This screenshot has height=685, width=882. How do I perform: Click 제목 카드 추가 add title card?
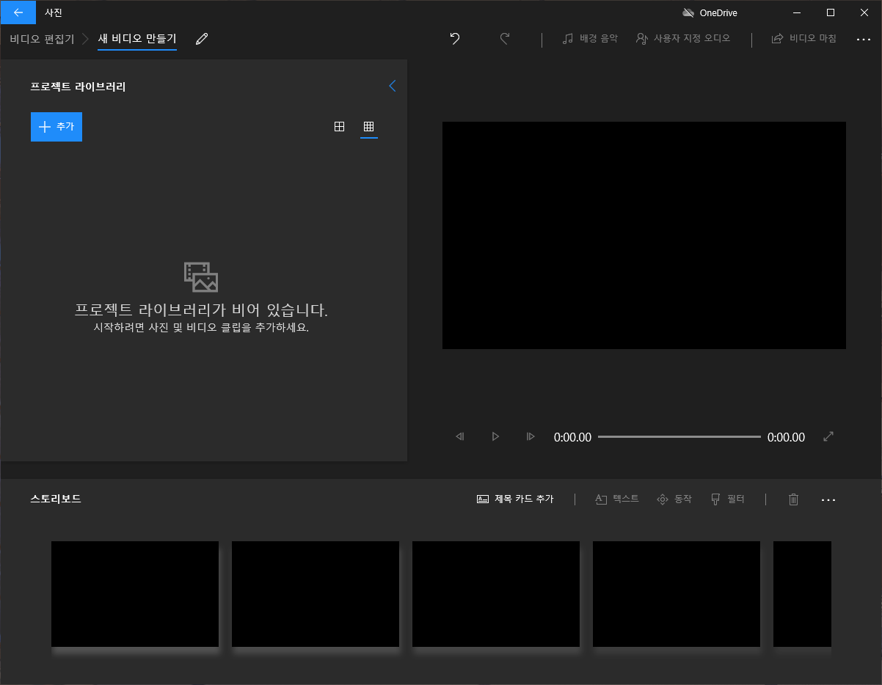click(515, 499)
